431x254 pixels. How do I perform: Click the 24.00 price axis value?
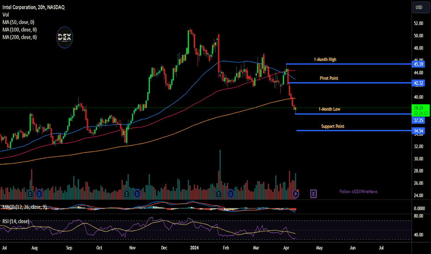pos(419,195)
